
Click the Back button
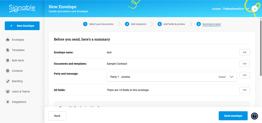57,116
